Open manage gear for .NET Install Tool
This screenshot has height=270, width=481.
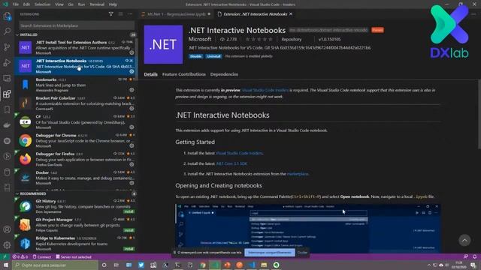[132, 52]
